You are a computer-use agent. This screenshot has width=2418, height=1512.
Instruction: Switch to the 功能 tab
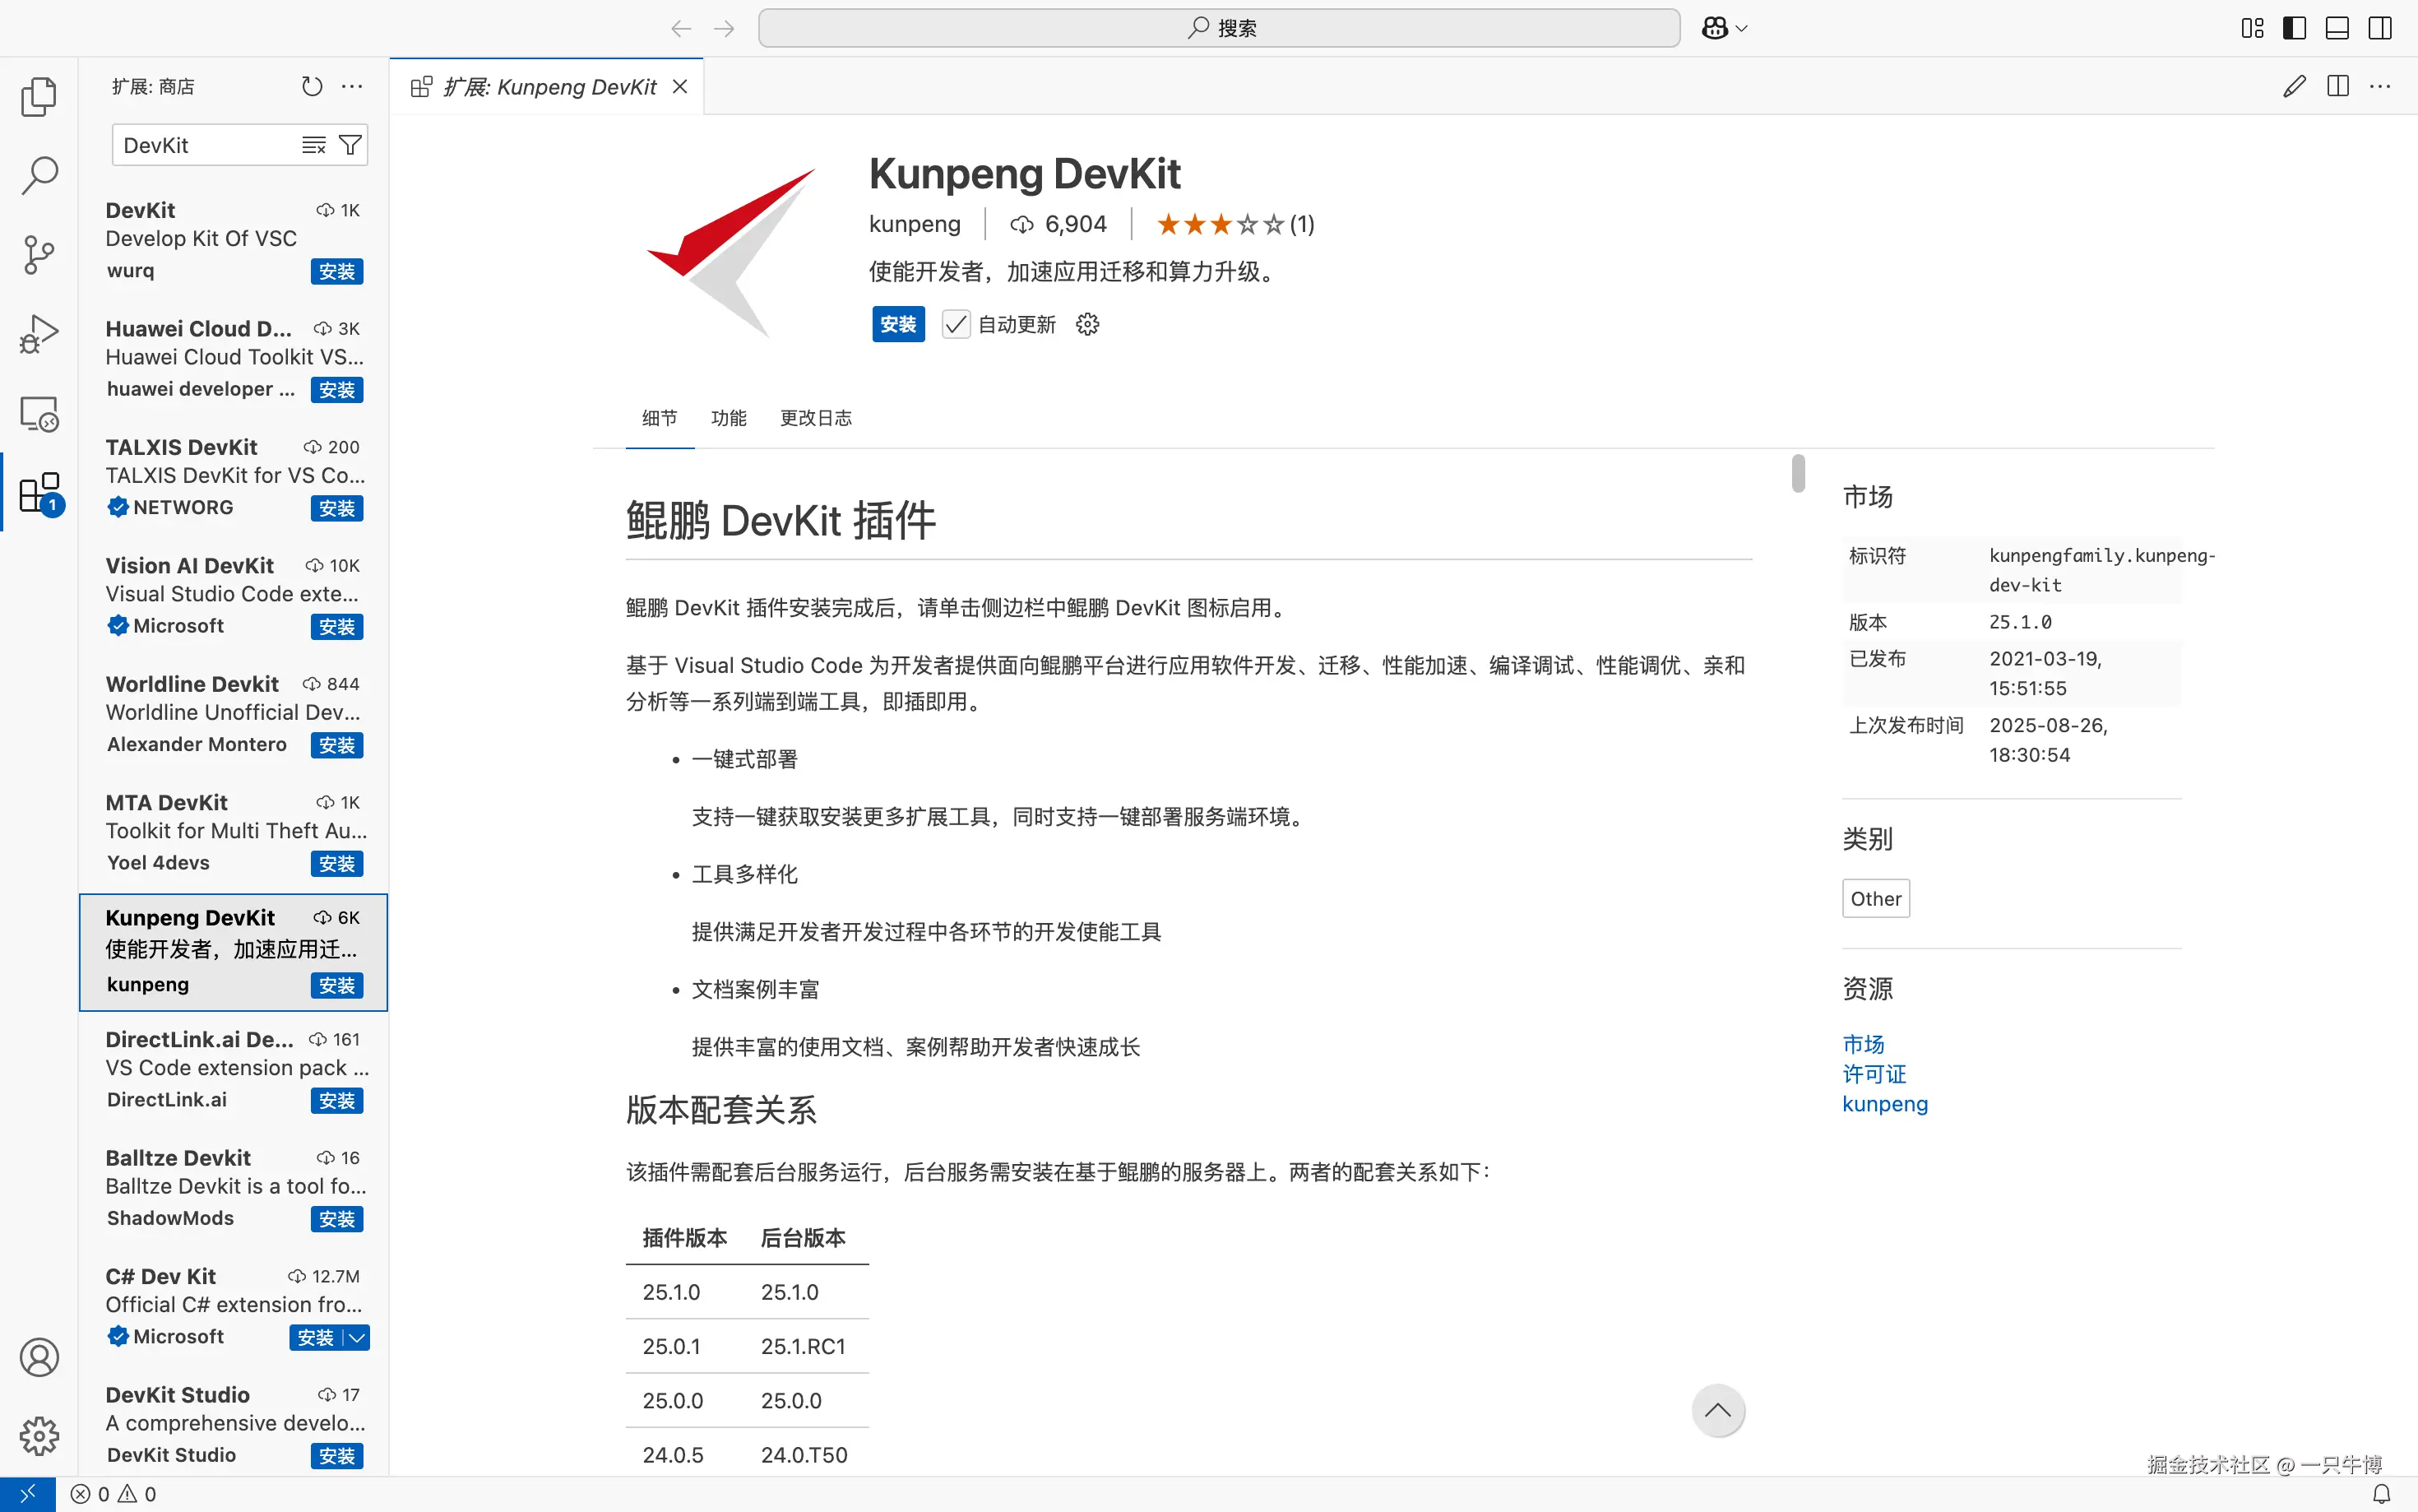point(728,418)
